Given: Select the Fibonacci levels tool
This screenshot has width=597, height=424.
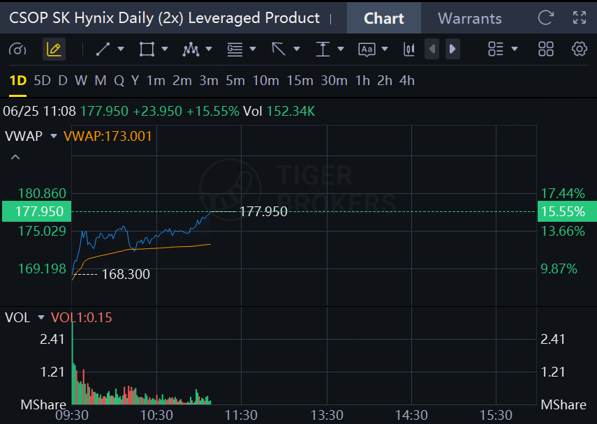Looking at the screenshot, I should [235, 49].
